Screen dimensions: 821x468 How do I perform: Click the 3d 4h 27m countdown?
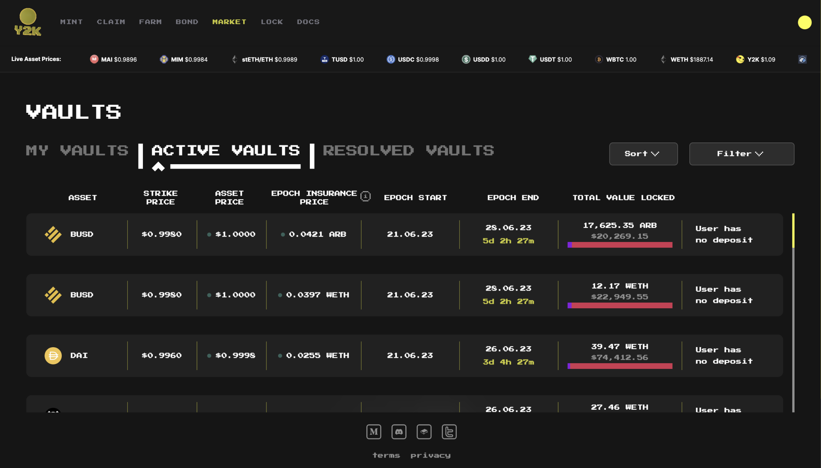(x=508, y=362)
